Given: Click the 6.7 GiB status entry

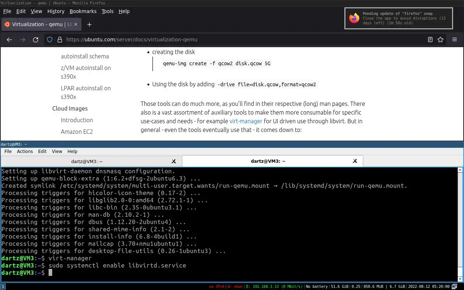Looking at the screenshot, I should (397, 286).
